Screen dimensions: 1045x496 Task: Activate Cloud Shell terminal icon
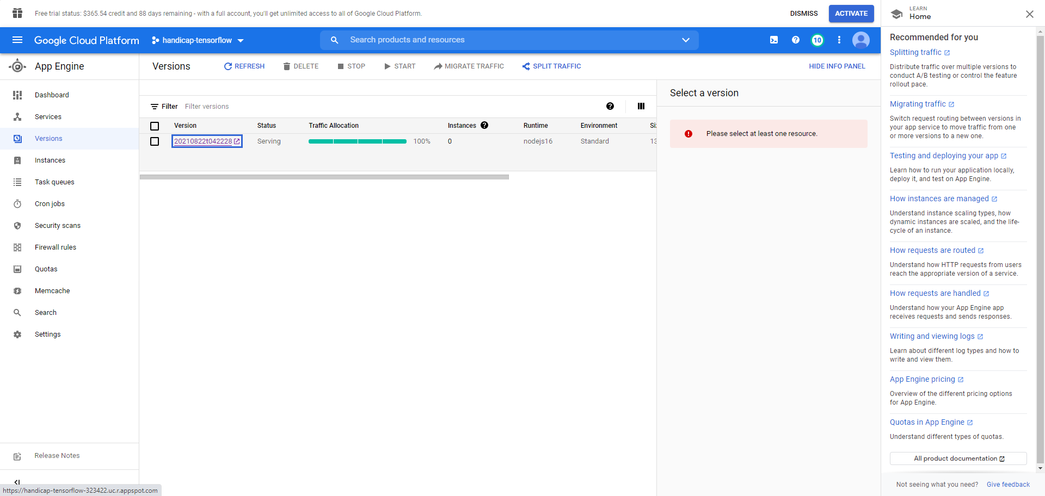(x=774, y=40)
